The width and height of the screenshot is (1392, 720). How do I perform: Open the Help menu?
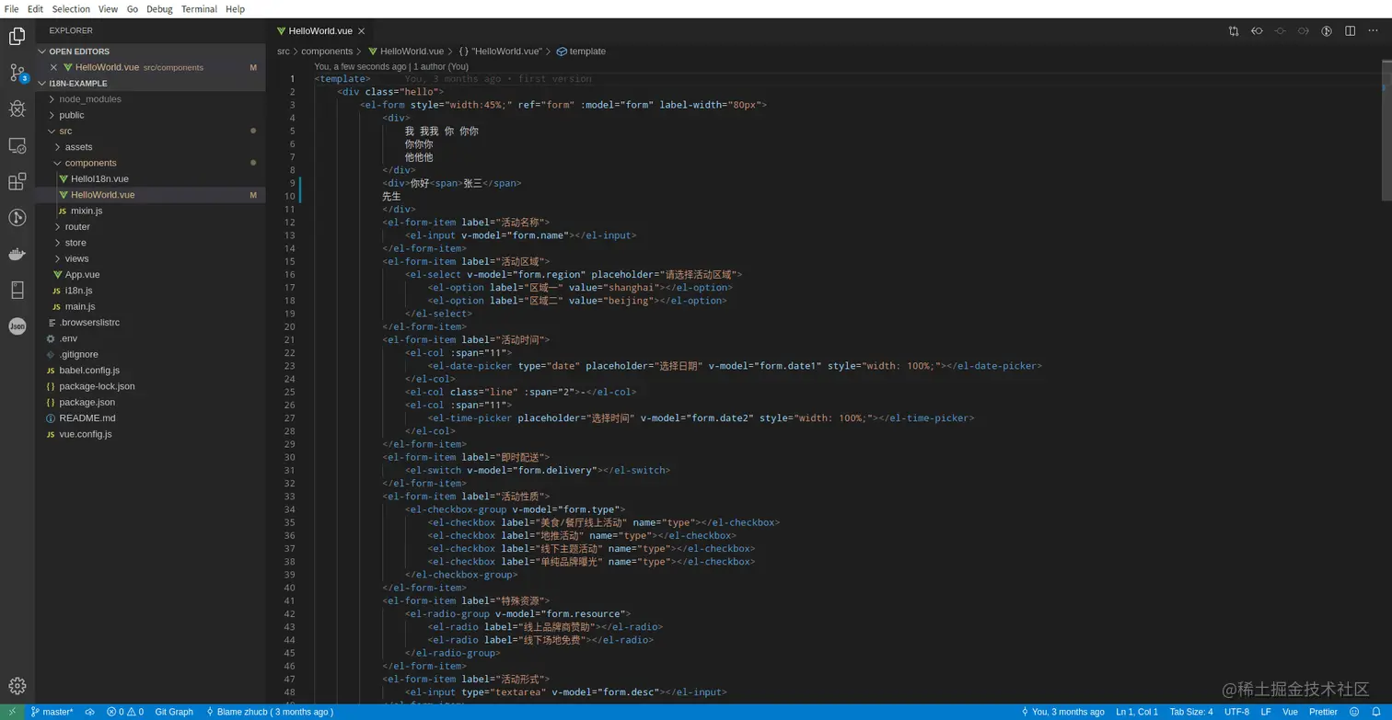tap(235, 9)
